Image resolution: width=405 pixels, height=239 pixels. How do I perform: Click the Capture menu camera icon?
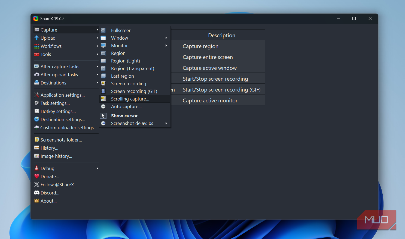[x=36, y=30]
